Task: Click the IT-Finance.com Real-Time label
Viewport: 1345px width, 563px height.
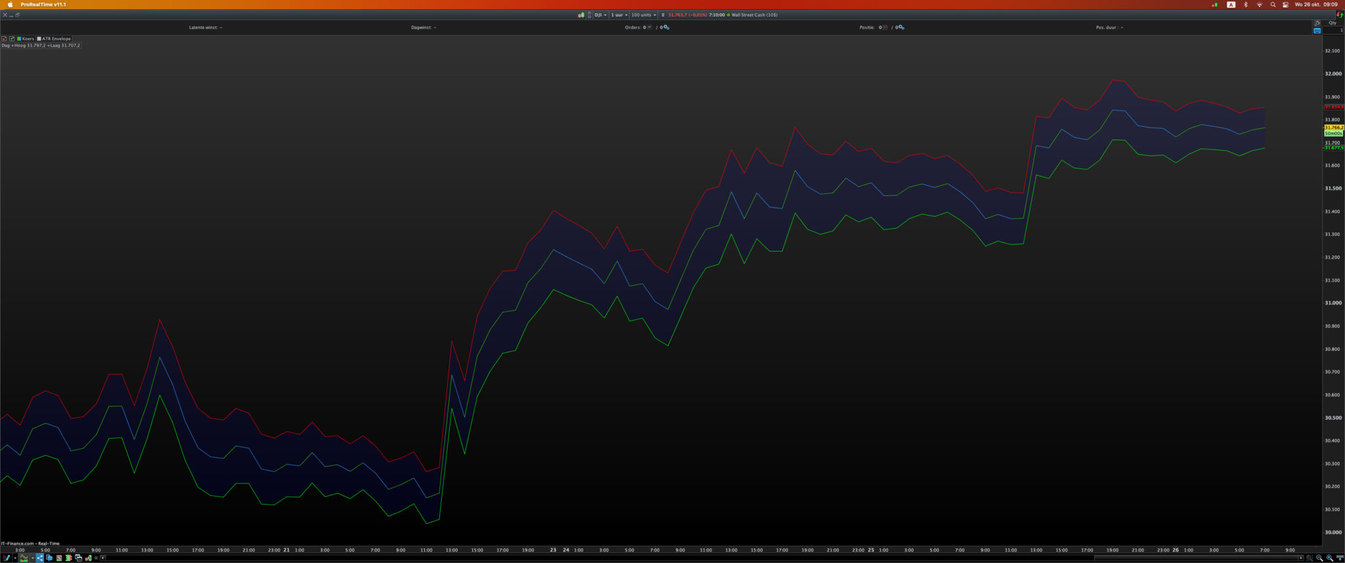Action: pyautogui.click(x=30, y=543)
